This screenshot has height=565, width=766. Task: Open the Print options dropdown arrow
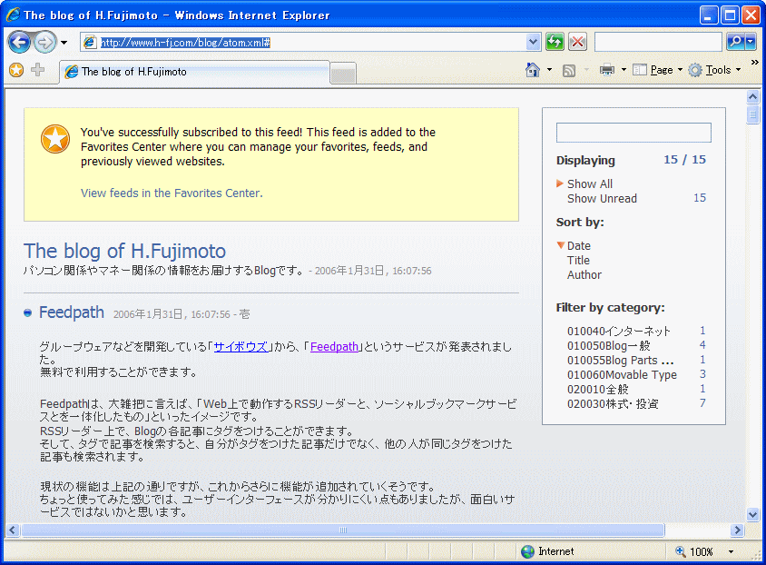tap(624, 70)
